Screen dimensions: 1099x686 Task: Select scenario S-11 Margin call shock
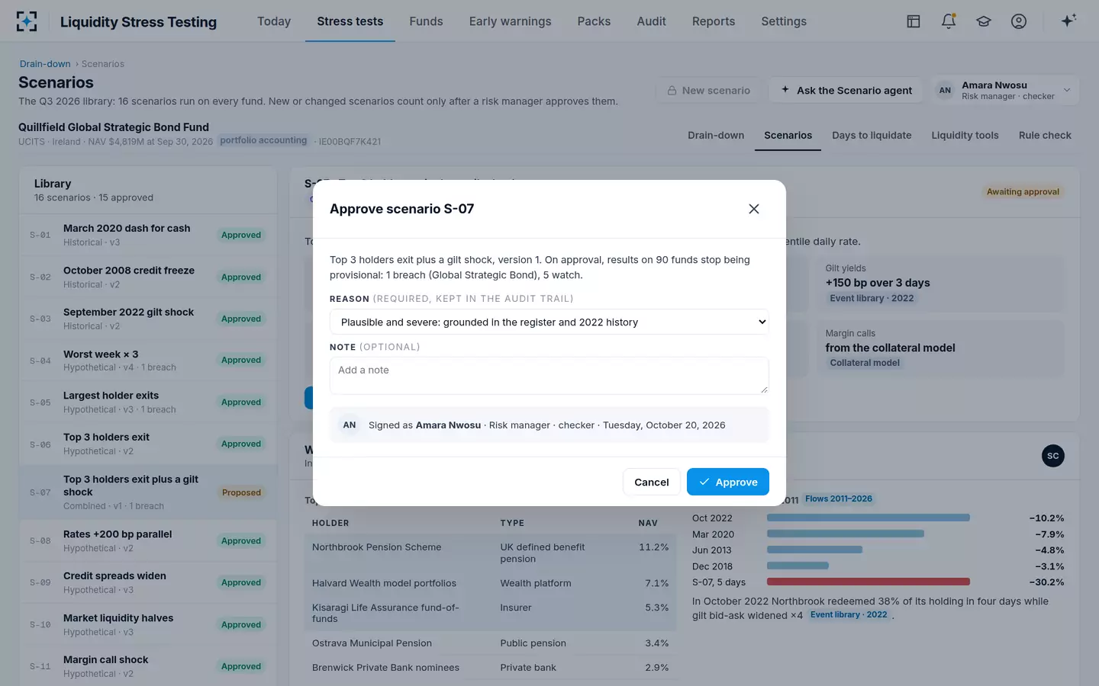click(148, 667)
